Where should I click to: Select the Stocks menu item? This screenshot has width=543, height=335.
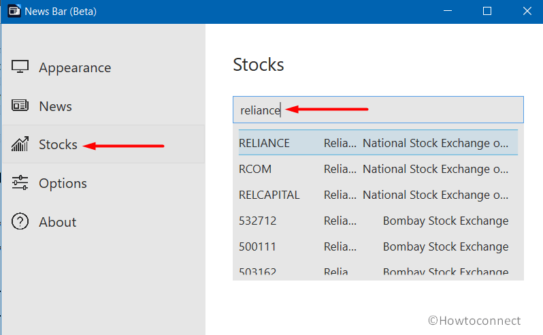coord(103,144)
